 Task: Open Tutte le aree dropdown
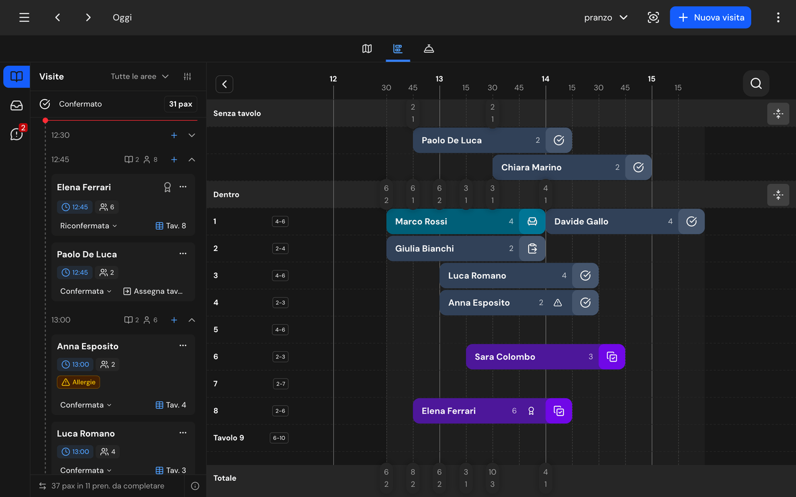pos(140,76)
